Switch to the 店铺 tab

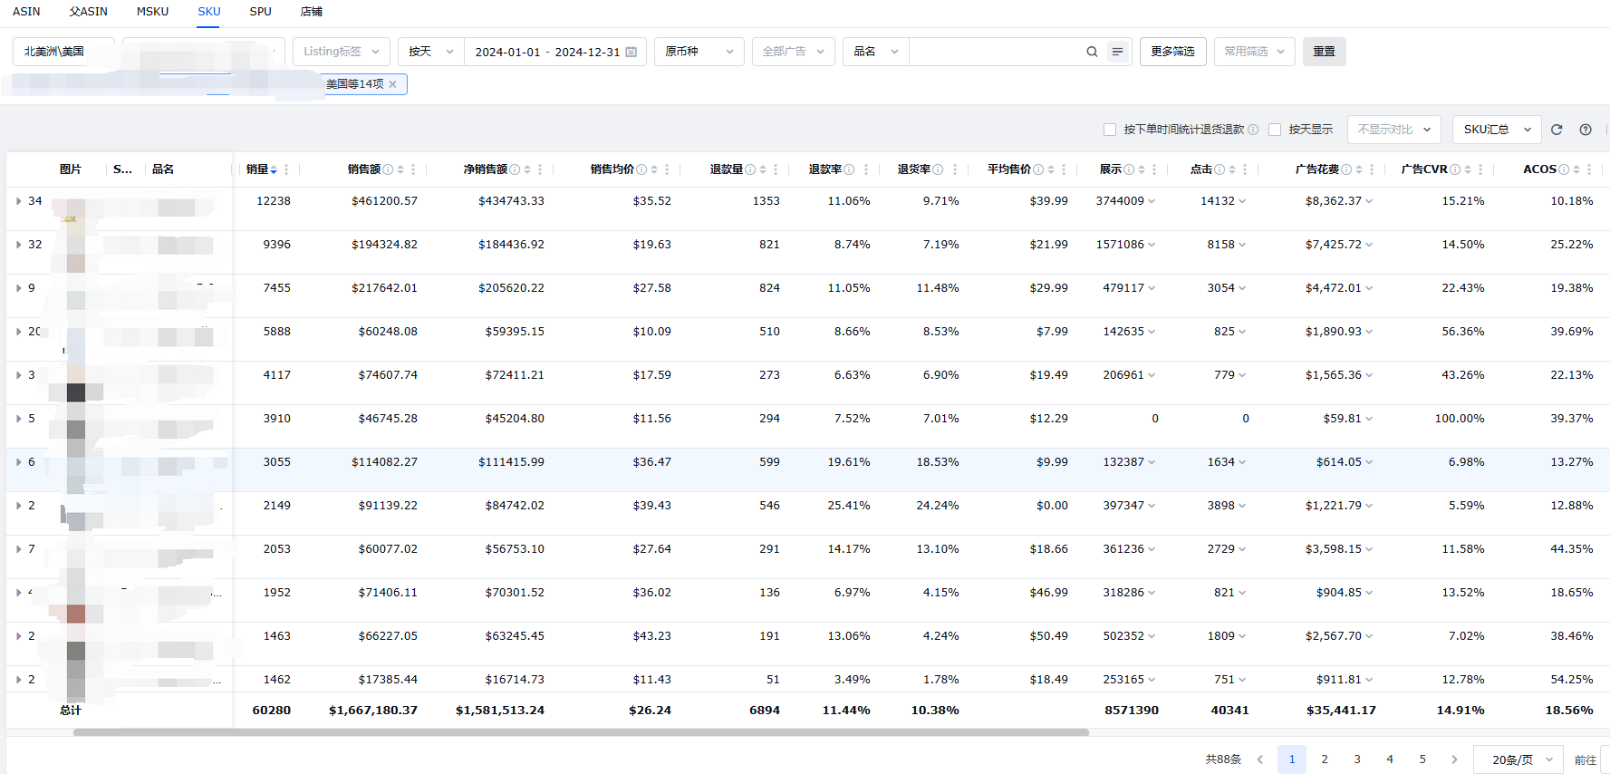311,12
